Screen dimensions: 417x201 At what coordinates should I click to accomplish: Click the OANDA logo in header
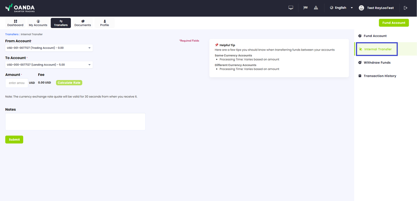[x=20, y=8]
